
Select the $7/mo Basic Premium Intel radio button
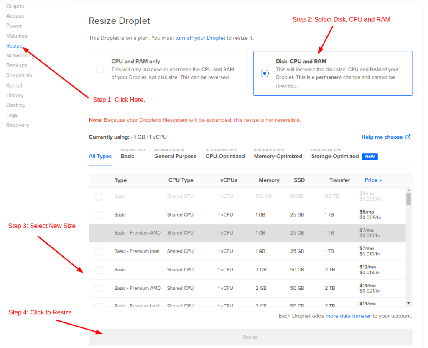click(x=99, y=251)
